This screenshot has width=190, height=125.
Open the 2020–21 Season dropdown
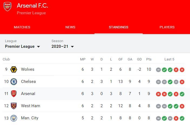pos(63,46)
